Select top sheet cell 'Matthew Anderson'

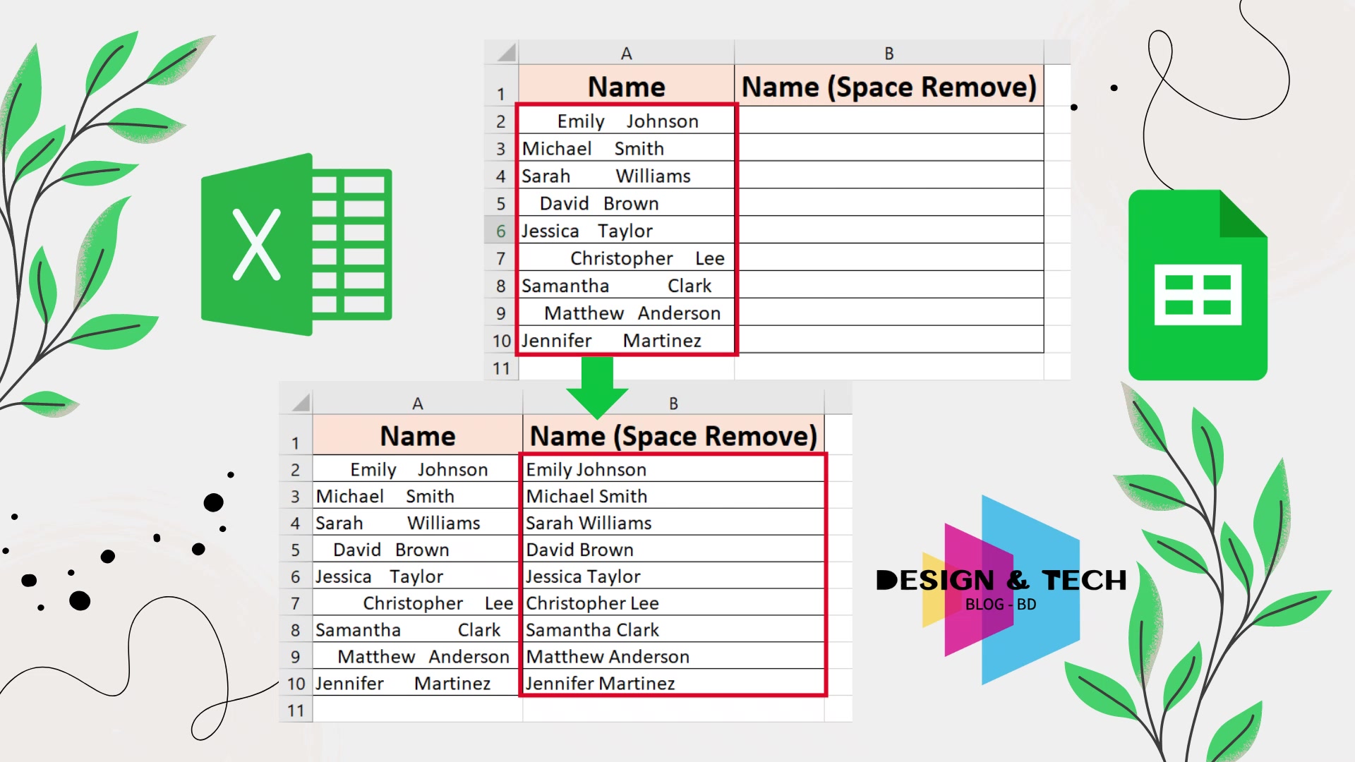coord(626,313)
